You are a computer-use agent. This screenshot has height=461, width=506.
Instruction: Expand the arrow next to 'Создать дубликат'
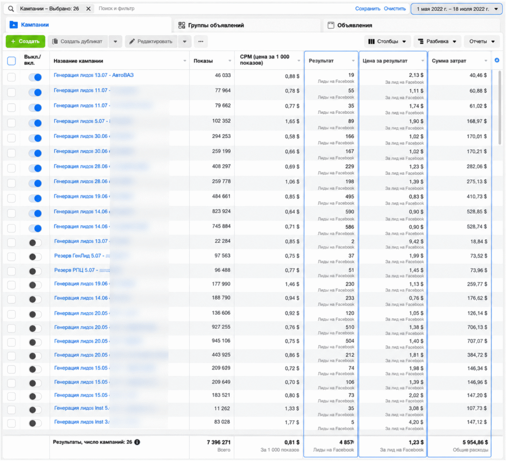coord(115,42)
